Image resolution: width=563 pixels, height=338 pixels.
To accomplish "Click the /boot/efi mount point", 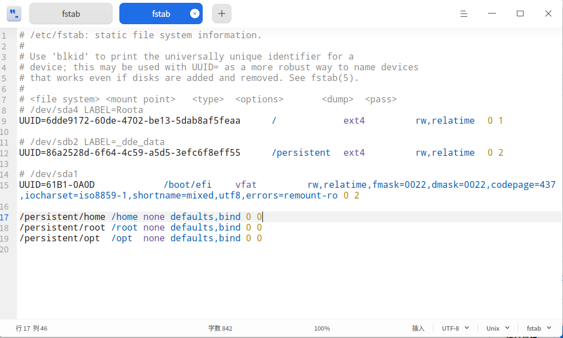I will (x=187, y=185).
